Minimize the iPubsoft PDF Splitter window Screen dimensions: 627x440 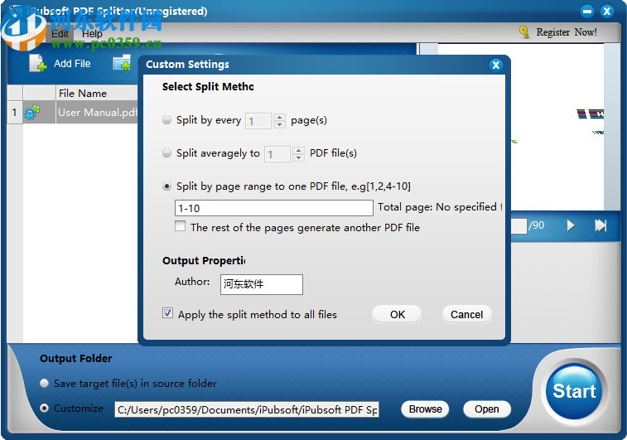[x=587, y=12]
